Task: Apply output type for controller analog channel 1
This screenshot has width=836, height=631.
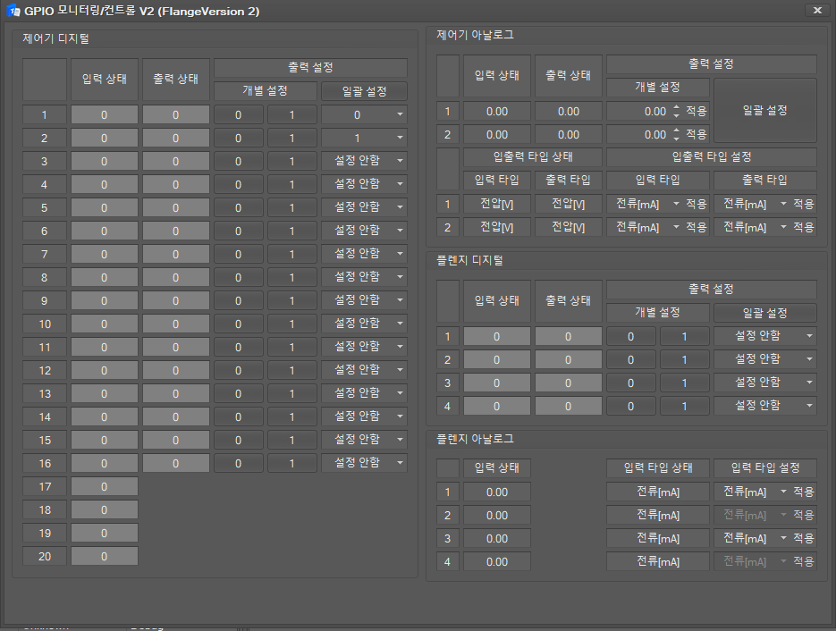Action: click(804, 204)
